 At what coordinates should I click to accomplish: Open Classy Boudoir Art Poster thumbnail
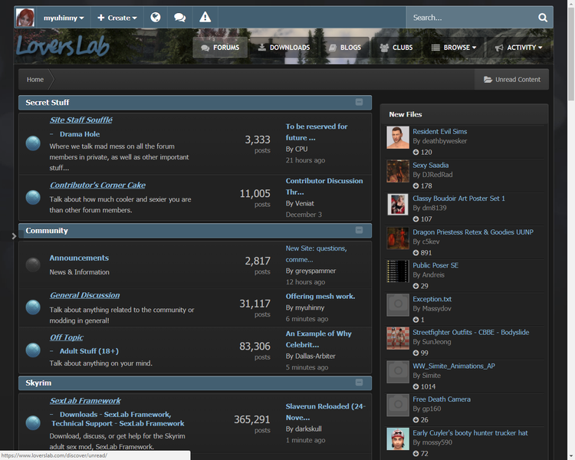click(x=398, y=205)
